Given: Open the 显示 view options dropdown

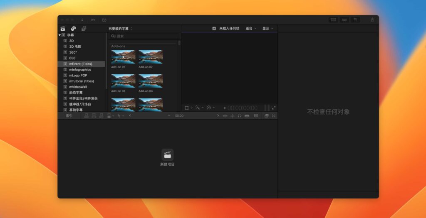Looking at the screenshot, I should click(x=267, y=29).
